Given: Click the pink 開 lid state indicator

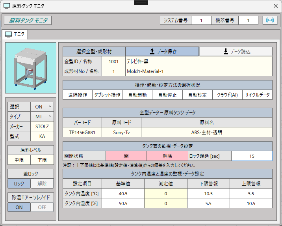Looking at the screenshot, I should (126, 156).
